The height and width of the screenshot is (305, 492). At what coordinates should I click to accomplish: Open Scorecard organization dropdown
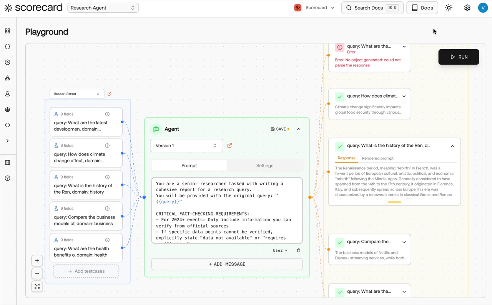point(314,8)
